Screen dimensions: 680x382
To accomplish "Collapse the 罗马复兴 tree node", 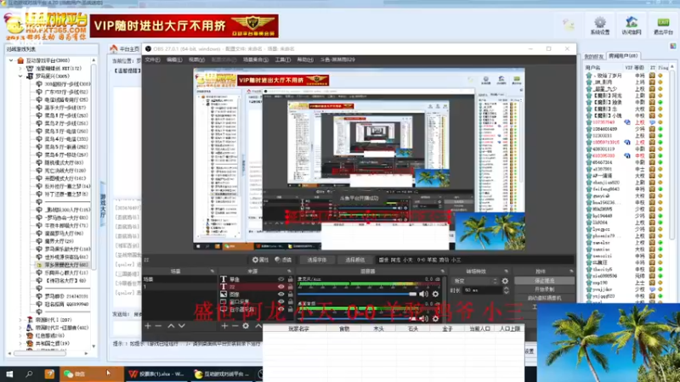I will click(x=20, y=76).
